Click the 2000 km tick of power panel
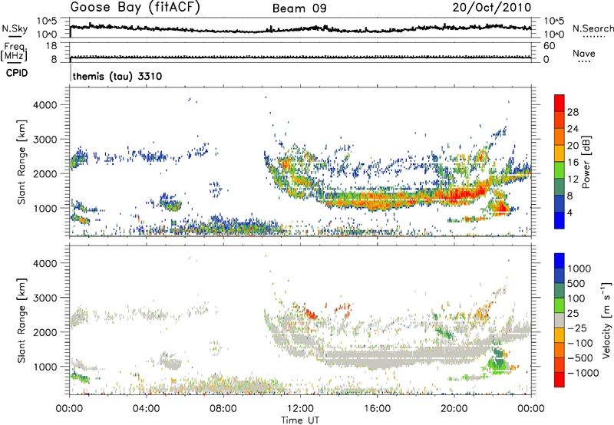614x425 pixels. click(x=45, y=173)
